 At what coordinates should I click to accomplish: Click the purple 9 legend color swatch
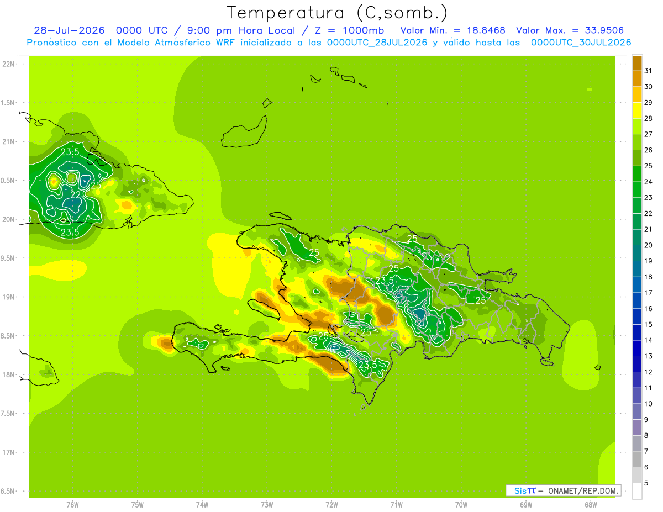pos(637,427)
